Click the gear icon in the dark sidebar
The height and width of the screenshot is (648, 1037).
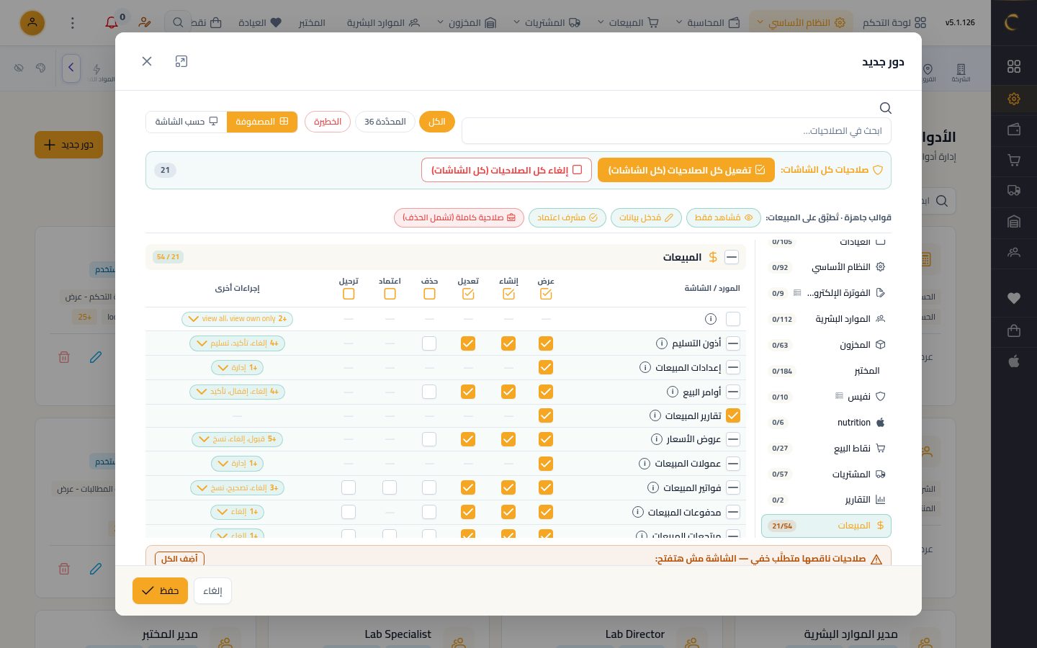[x=1014, y=99]
